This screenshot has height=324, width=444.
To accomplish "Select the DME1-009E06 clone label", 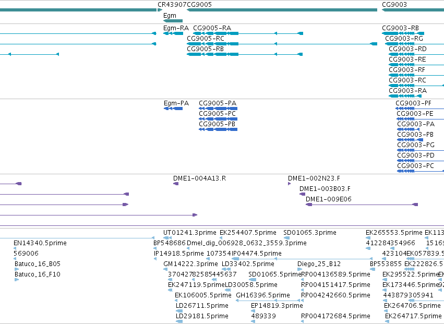I will click(x=329, y=200).
